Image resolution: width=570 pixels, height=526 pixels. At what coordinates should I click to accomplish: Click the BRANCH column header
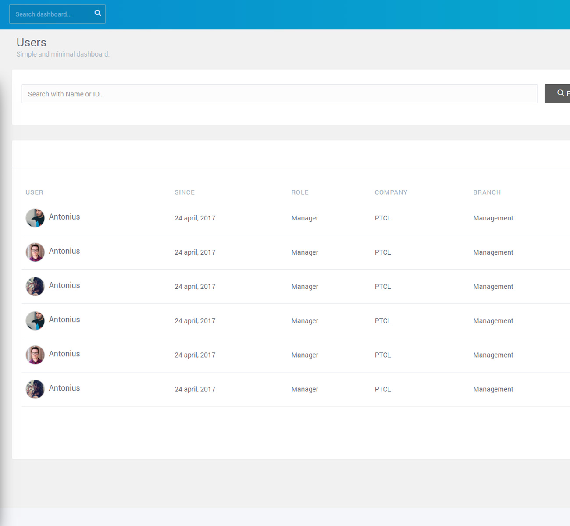[x=487, y=192]
